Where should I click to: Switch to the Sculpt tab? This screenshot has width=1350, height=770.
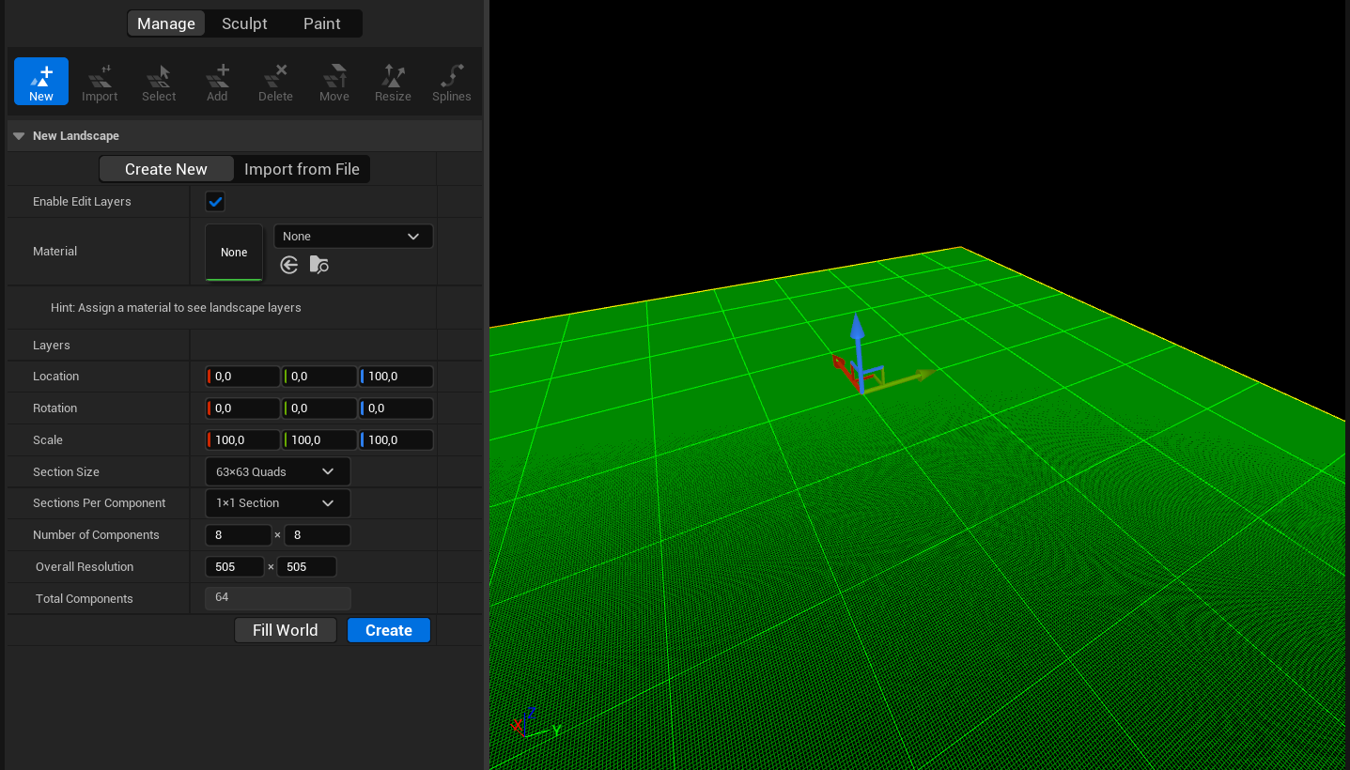tap(244, 23)
